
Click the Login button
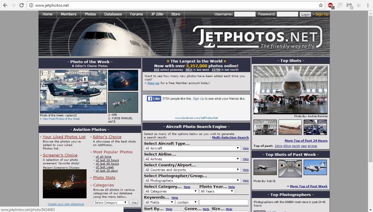click(305, 14)
